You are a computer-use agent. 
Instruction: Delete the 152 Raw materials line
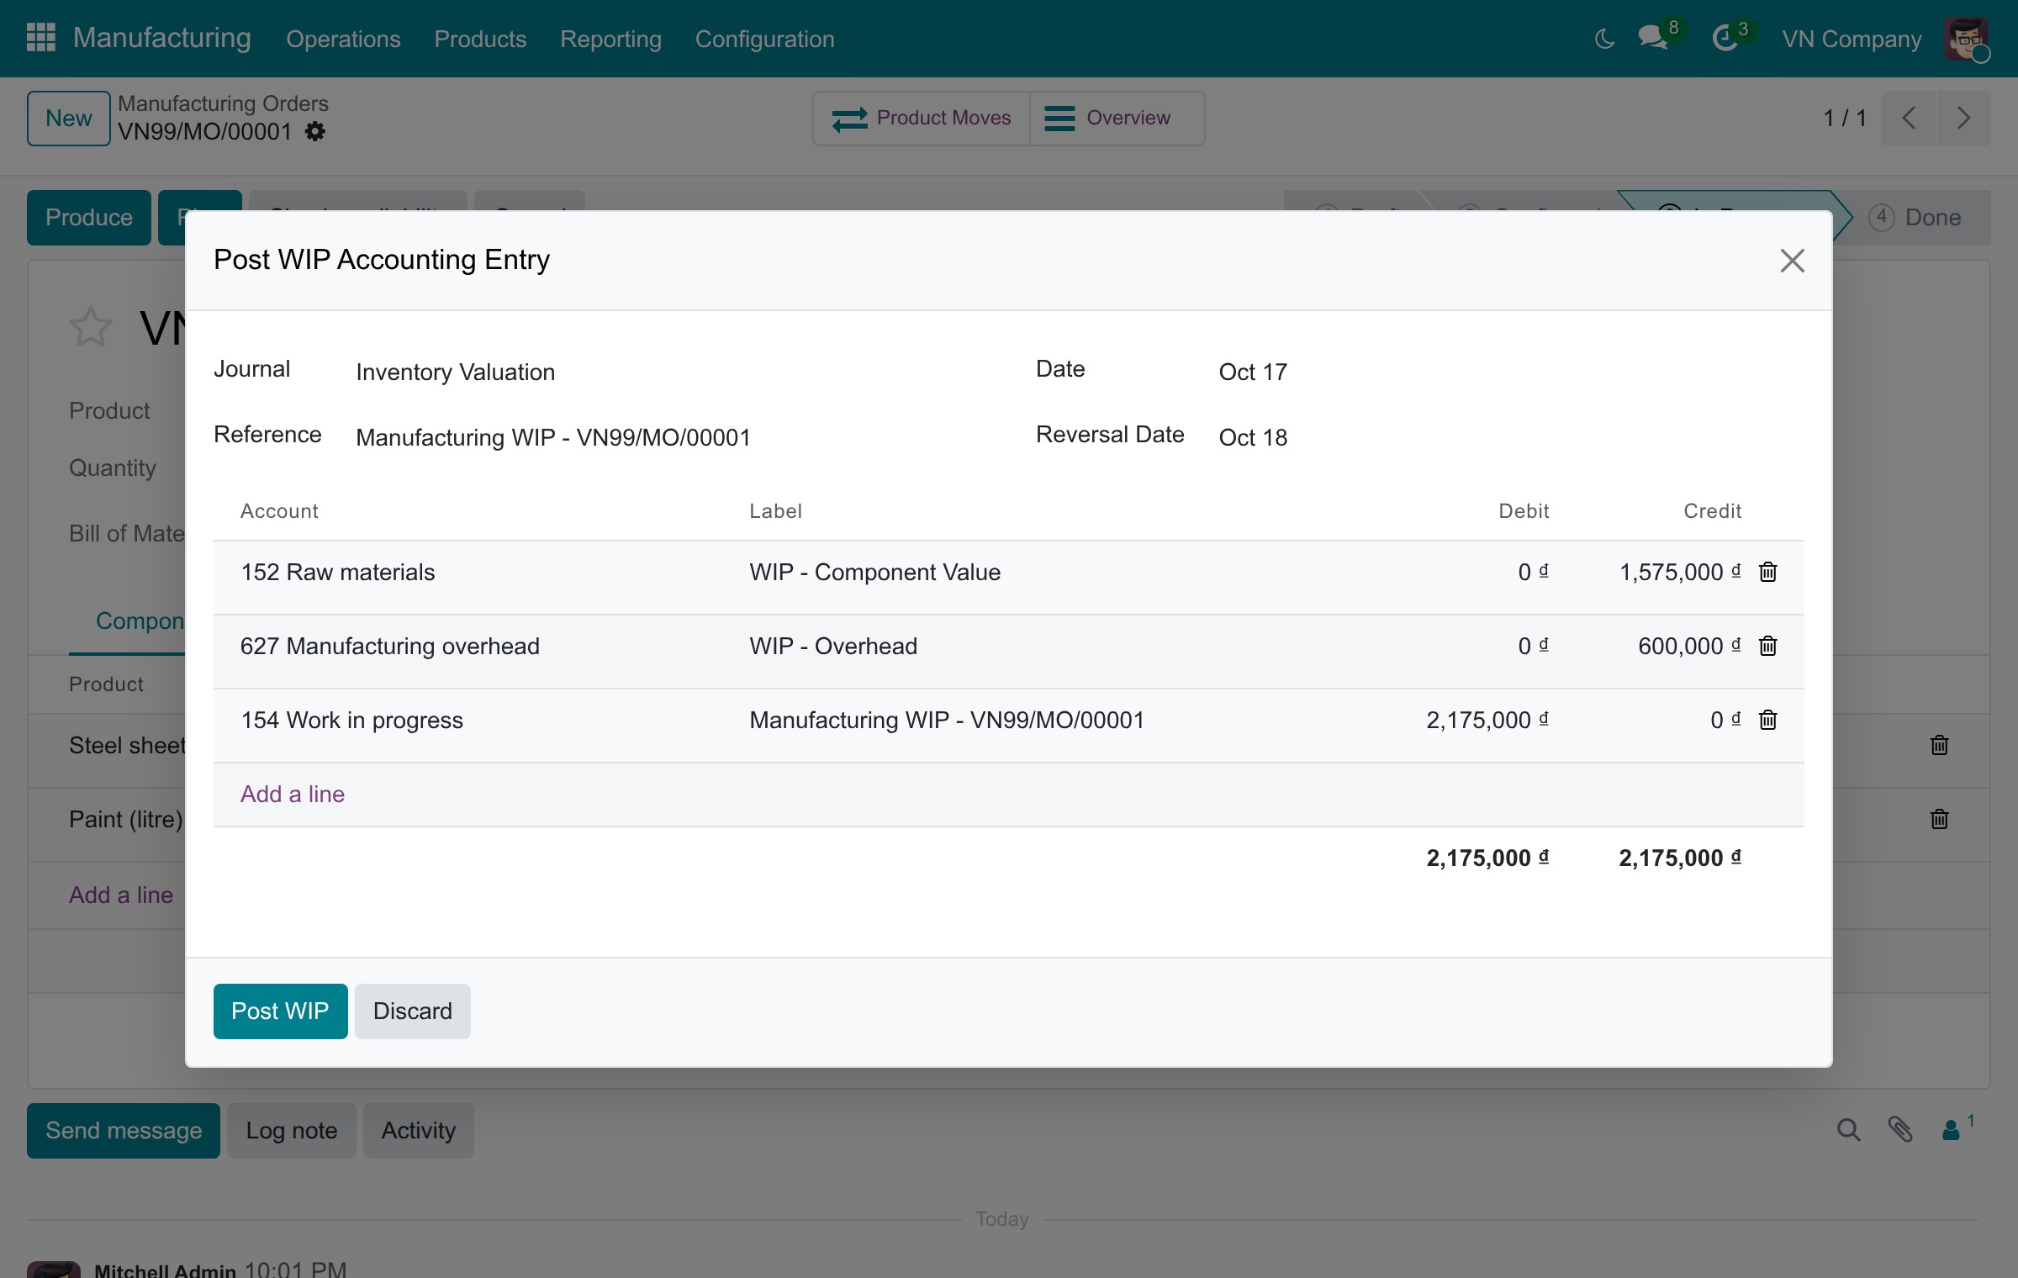[1768, 572]
